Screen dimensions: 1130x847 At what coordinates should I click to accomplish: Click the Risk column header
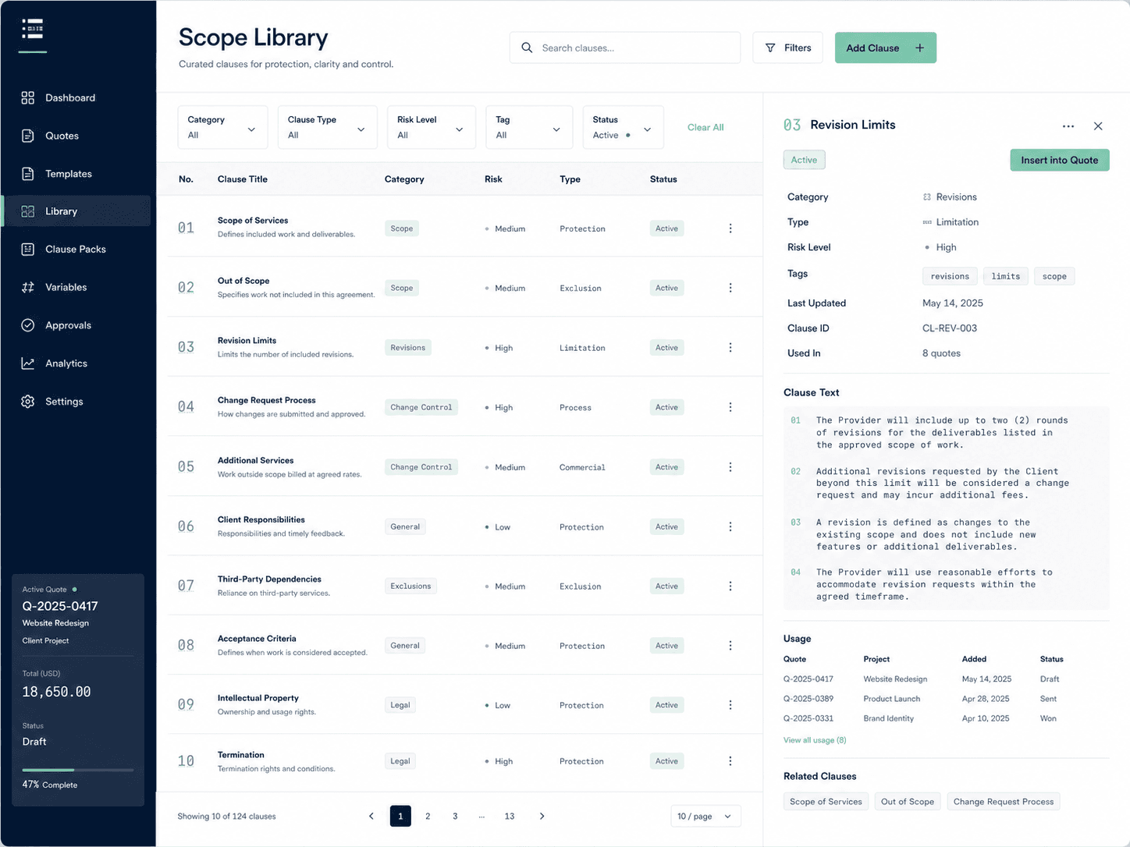click(493, 179)
